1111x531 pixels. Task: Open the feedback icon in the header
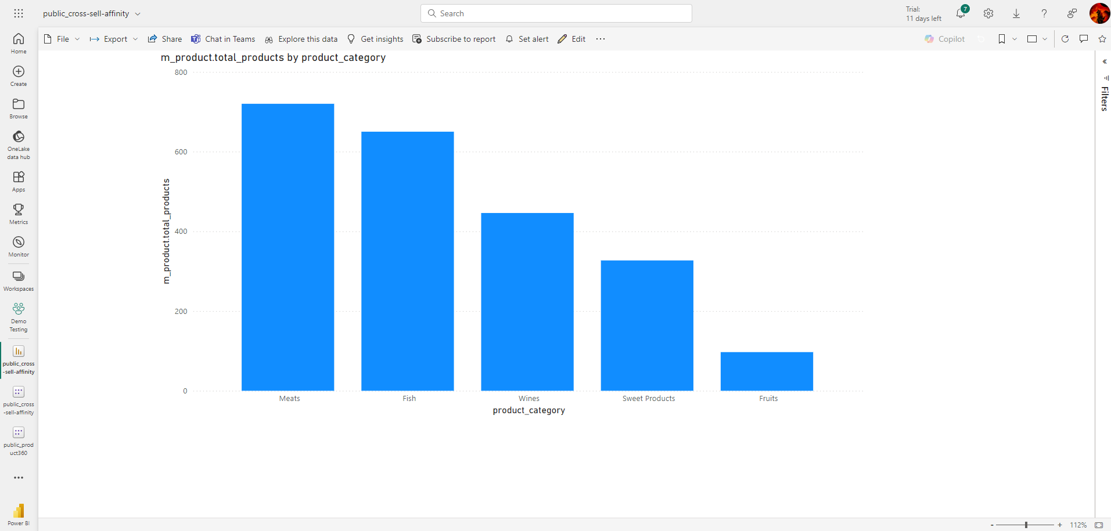pos(1072,13)
